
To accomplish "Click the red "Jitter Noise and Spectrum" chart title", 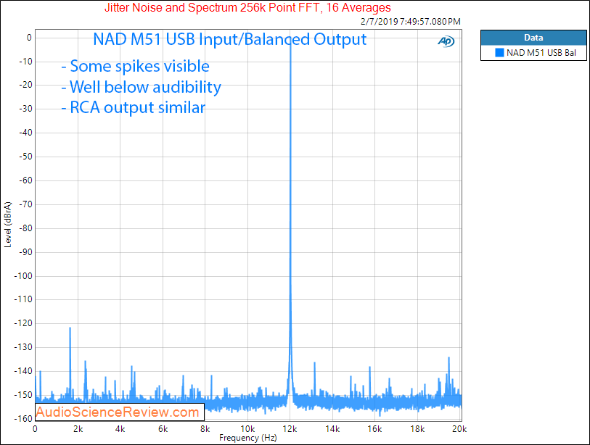I will click(247, 7).
